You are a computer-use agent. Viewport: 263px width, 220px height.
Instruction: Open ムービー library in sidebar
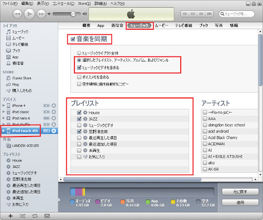pos(15,38)
